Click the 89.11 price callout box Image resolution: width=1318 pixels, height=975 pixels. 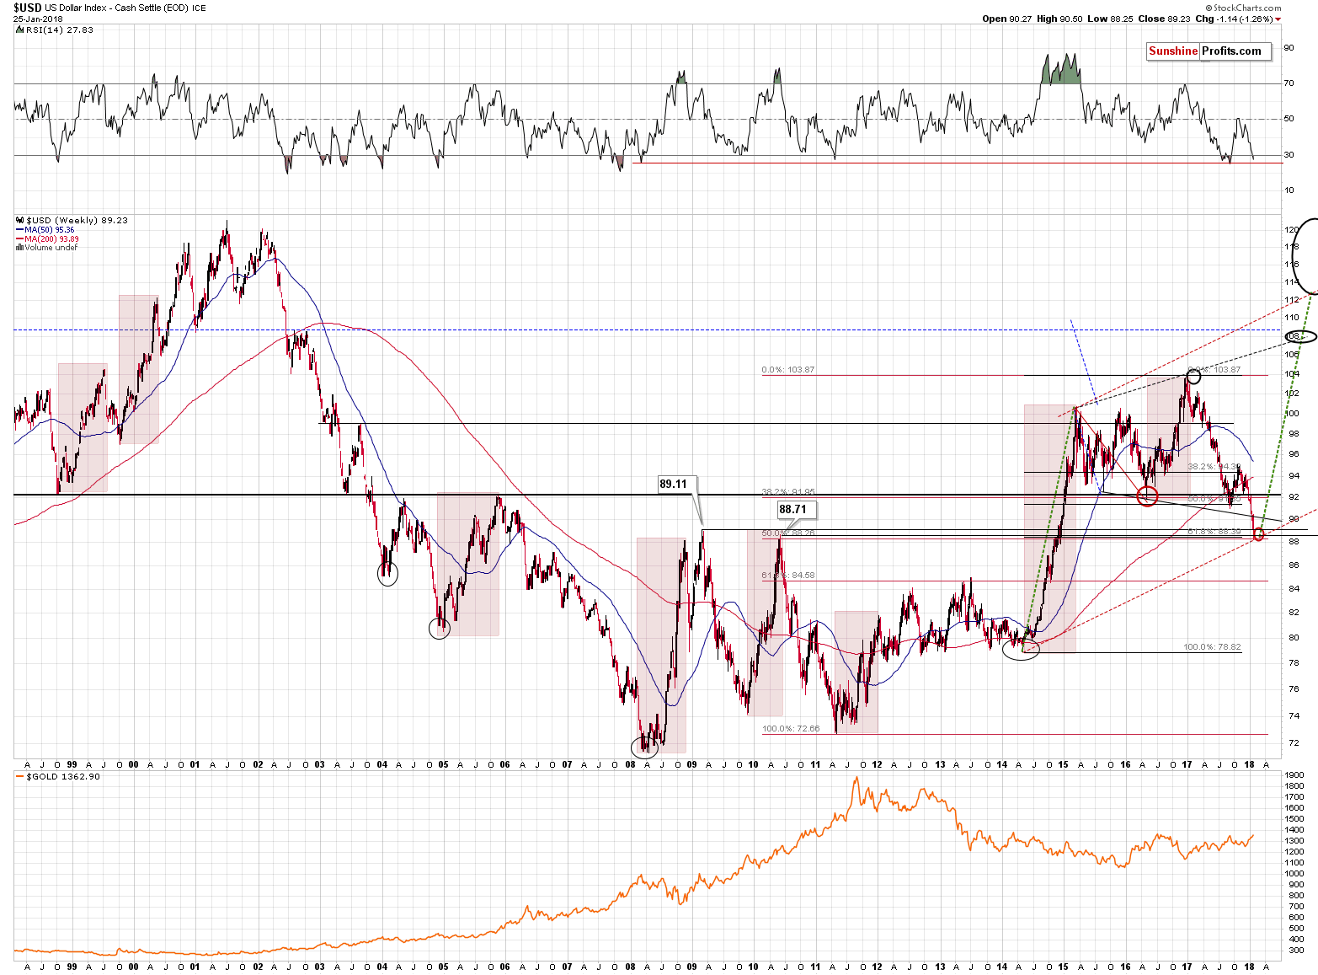click(673, 484)
